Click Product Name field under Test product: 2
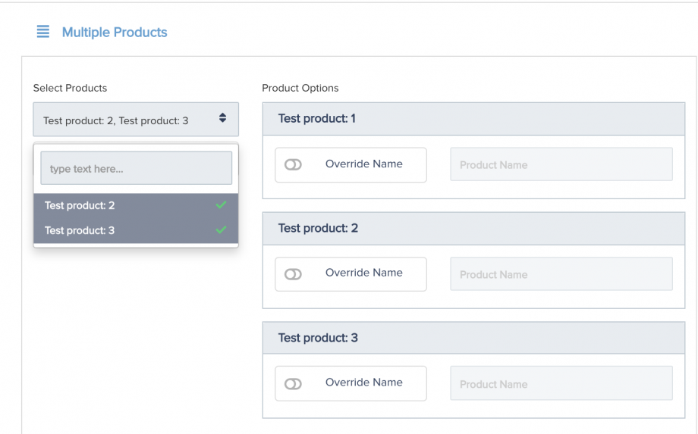Screen dimensions: 698x434 (x=561, y=274)
